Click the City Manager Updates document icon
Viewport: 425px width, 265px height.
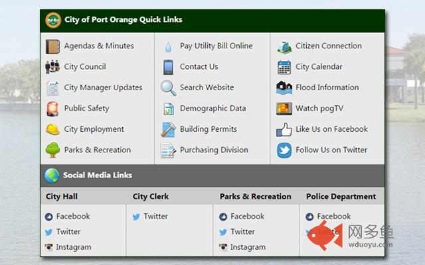tap(52, 88)
